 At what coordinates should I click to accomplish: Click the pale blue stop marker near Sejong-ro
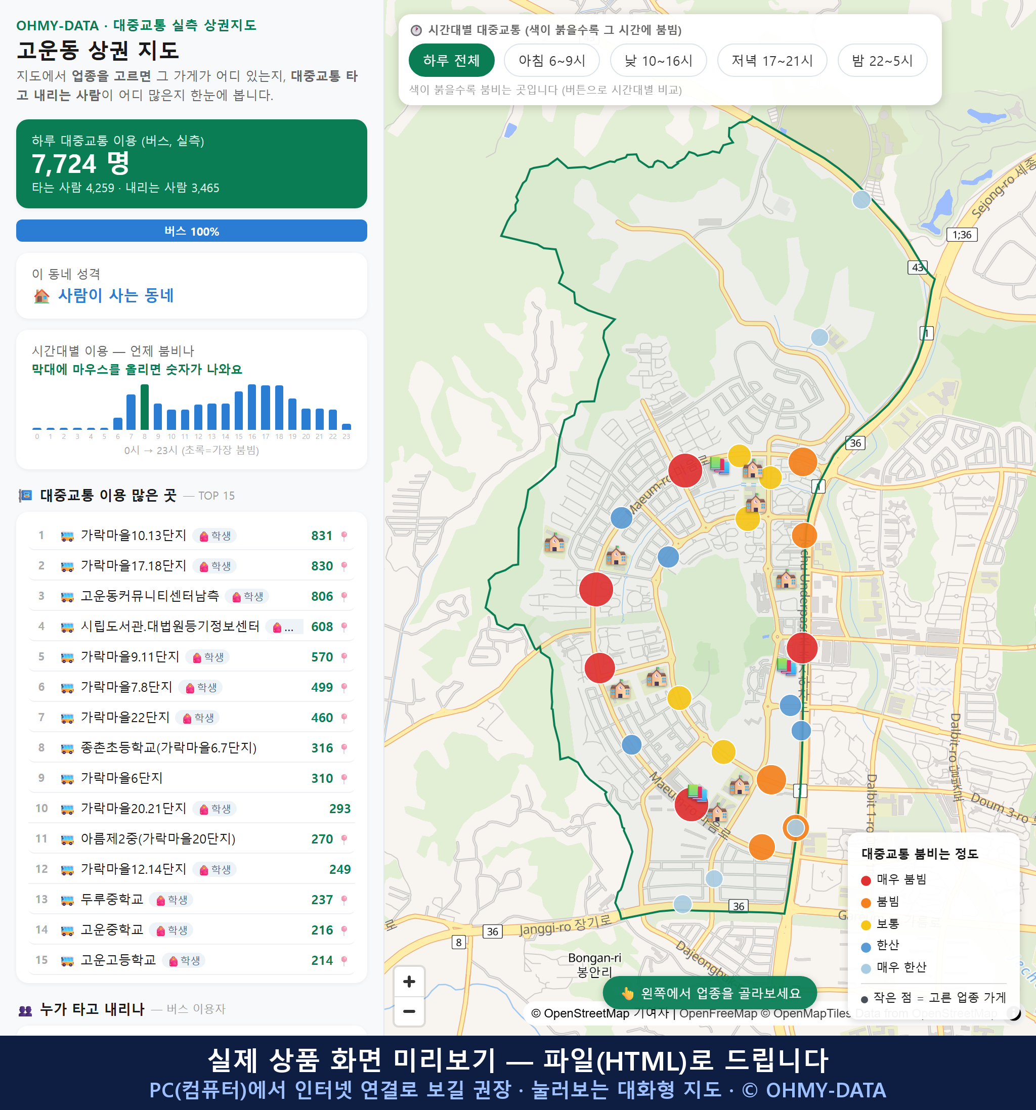click(x=861, y=199)
